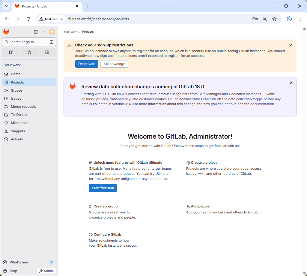Bookmark this page with star icon
Screen dimensions: 307x276
coord(274,19)
